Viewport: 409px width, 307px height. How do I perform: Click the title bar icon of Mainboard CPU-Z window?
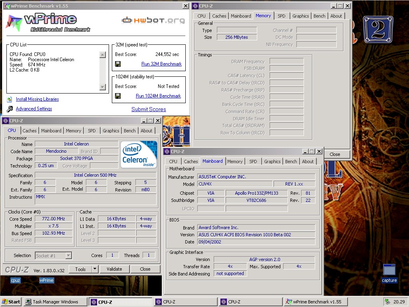(167, 152)
